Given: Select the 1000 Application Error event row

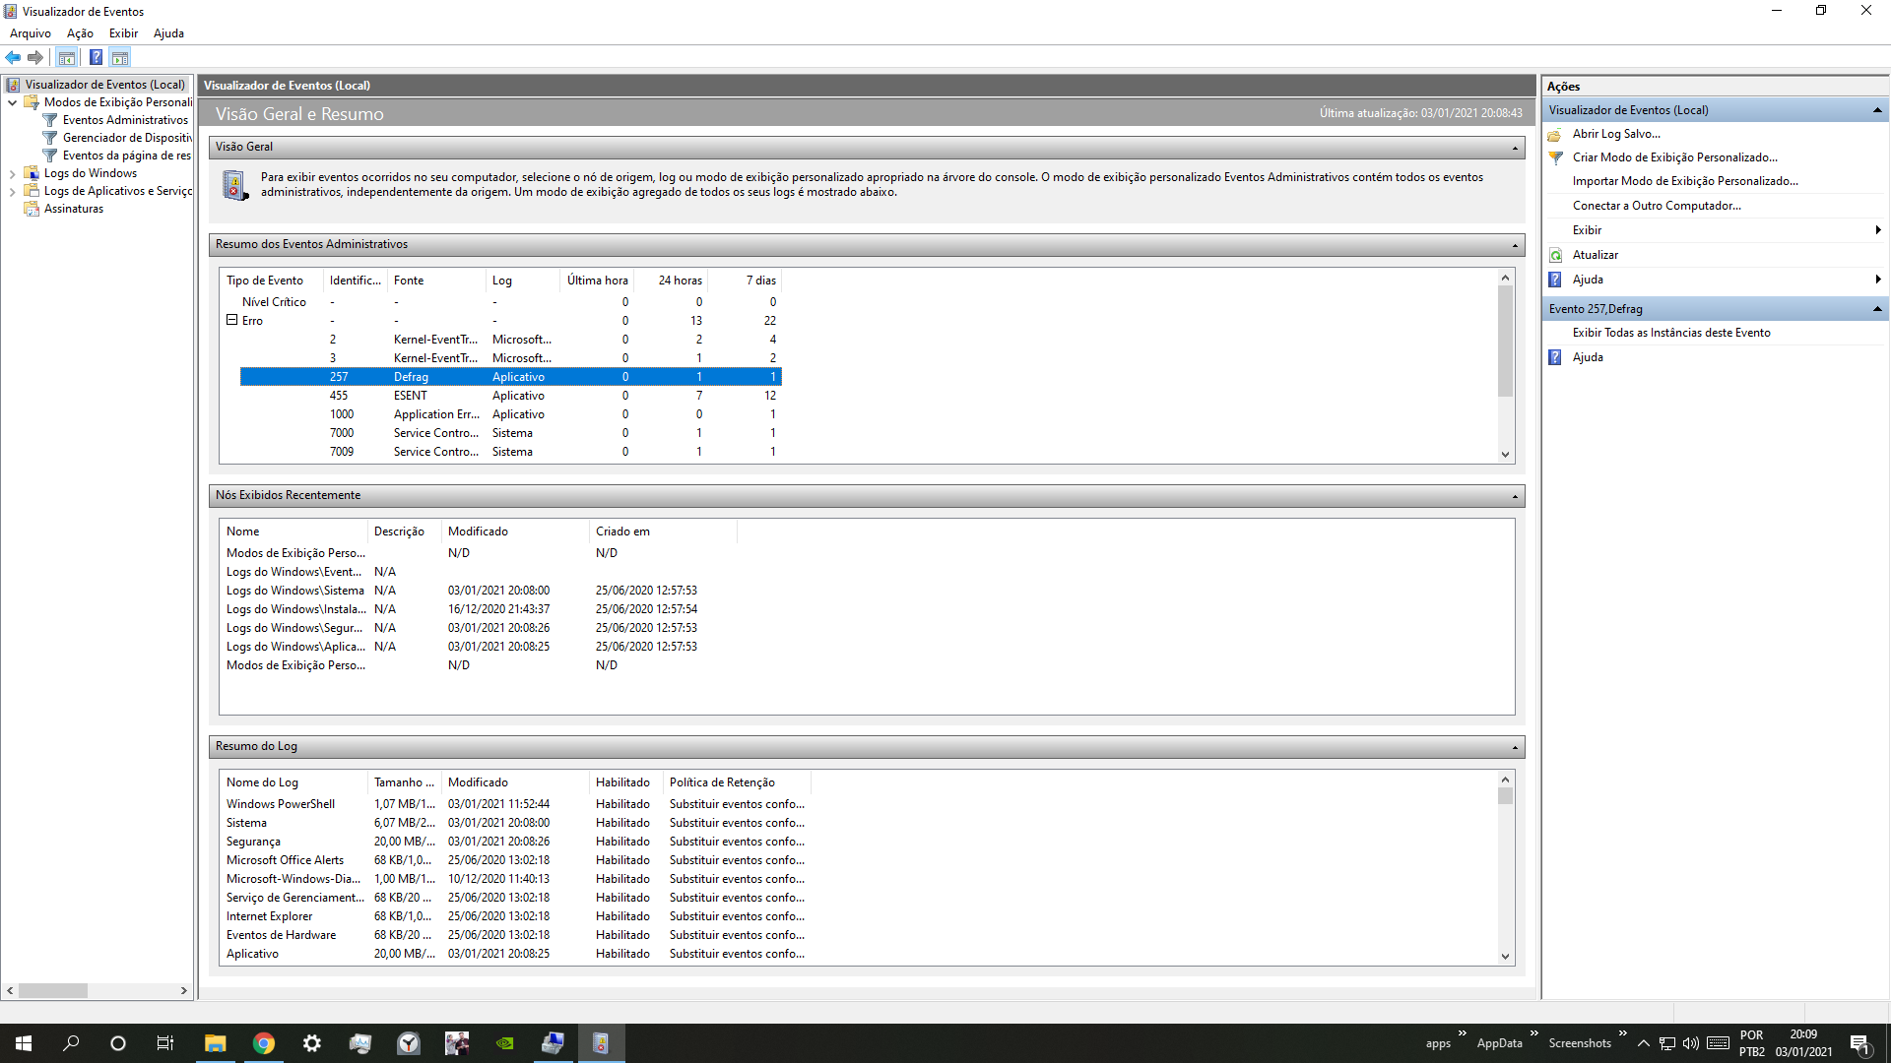Looking at the screenshot, I should (x=510, y=414).
